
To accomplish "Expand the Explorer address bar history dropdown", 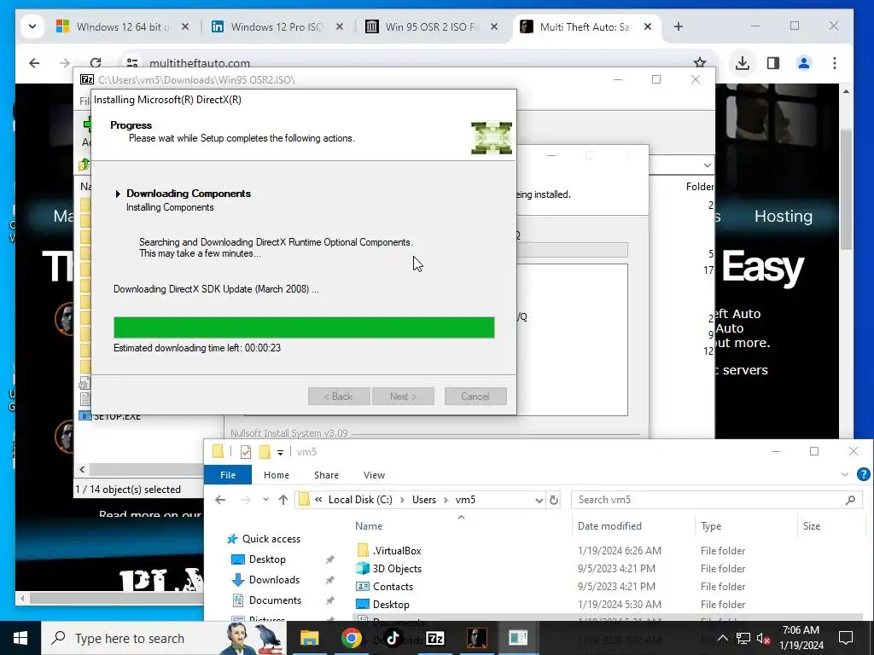I will (539, 500).
